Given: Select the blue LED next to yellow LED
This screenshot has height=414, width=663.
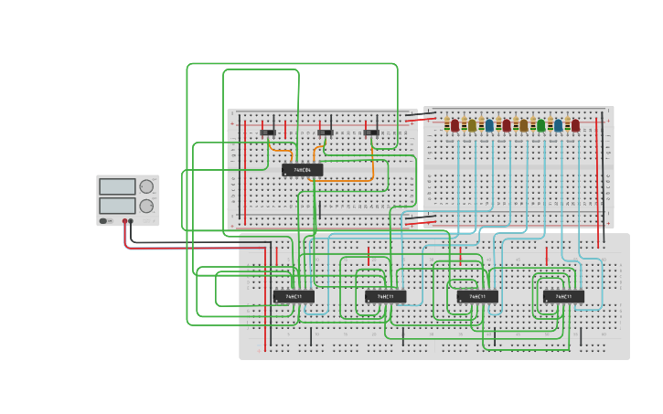Looking at the screenshot, I should [489, 125].
